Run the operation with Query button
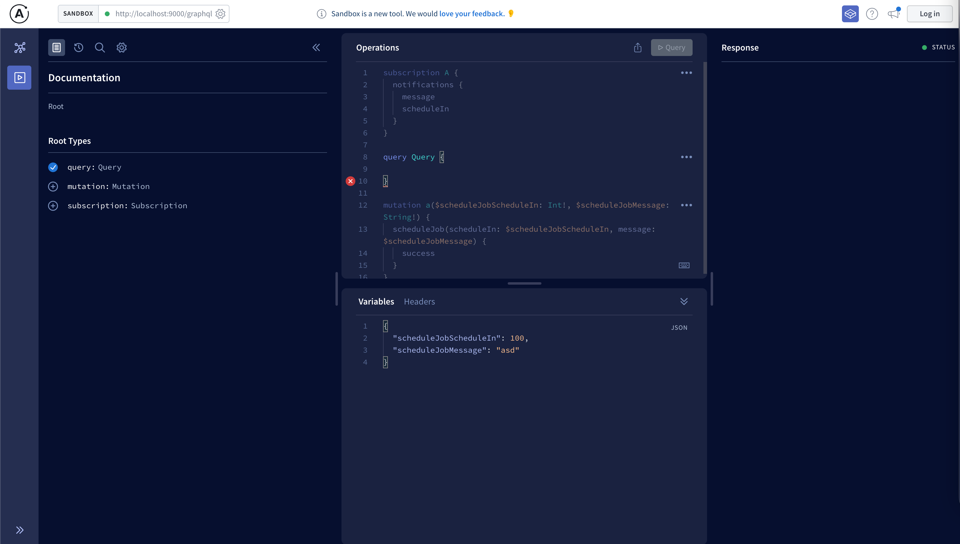 tap(672, 48)
